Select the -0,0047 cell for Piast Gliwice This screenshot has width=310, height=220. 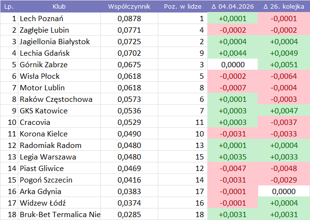click(x=232, y=169)
